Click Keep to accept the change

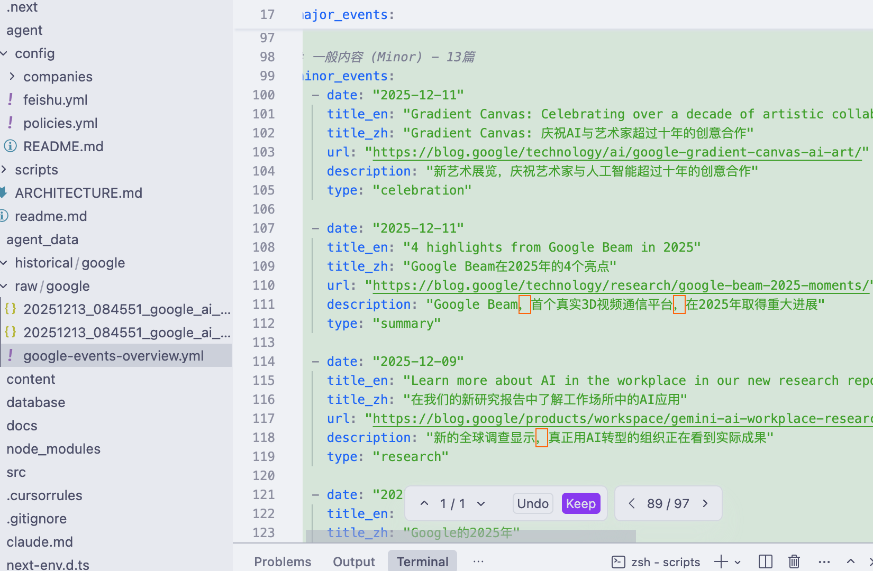coord(580,503)
